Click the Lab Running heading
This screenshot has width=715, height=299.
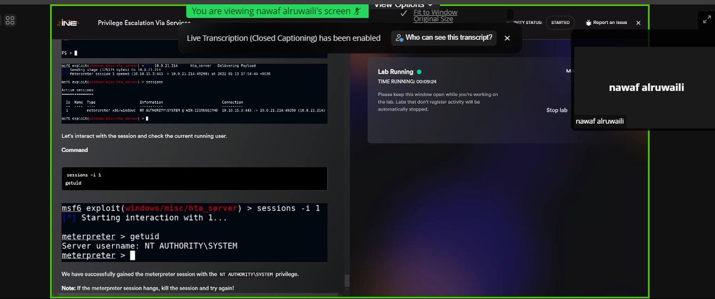tap(396, 71)
